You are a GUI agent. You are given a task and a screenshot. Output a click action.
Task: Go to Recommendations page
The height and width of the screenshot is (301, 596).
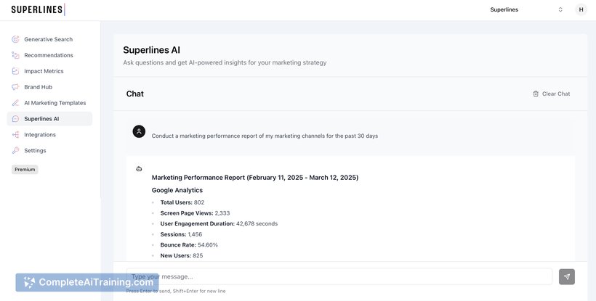coord(50,55)
